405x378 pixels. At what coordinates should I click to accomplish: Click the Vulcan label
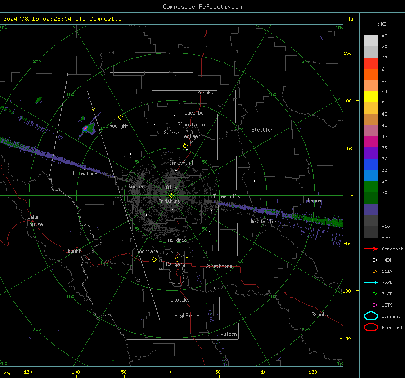[229, 334]
